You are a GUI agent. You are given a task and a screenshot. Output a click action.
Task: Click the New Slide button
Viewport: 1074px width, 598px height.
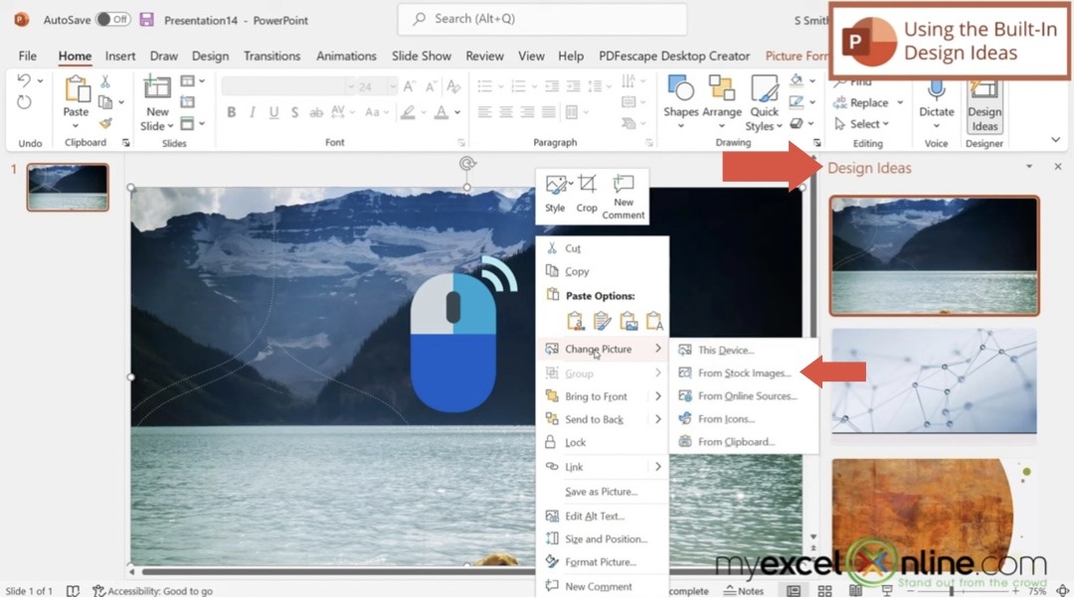(x=157, y=104)
